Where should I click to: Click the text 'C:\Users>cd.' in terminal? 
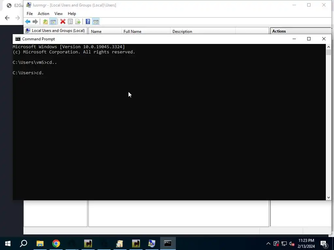28,73
